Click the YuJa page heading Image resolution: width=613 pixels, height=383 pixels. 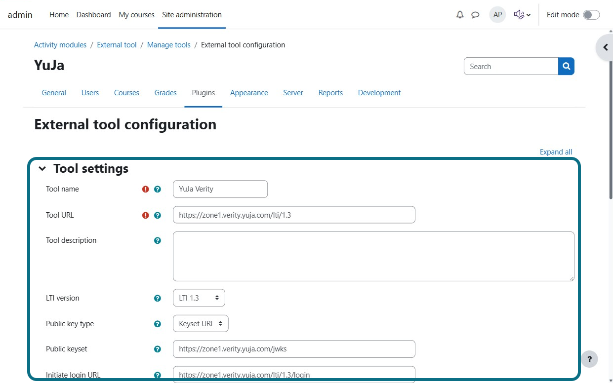pos(49,65)
